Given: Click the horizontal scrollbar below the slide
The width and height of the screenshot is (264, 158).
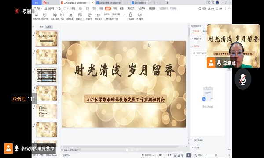Looking at the screenshot, I should coord(121,147).
